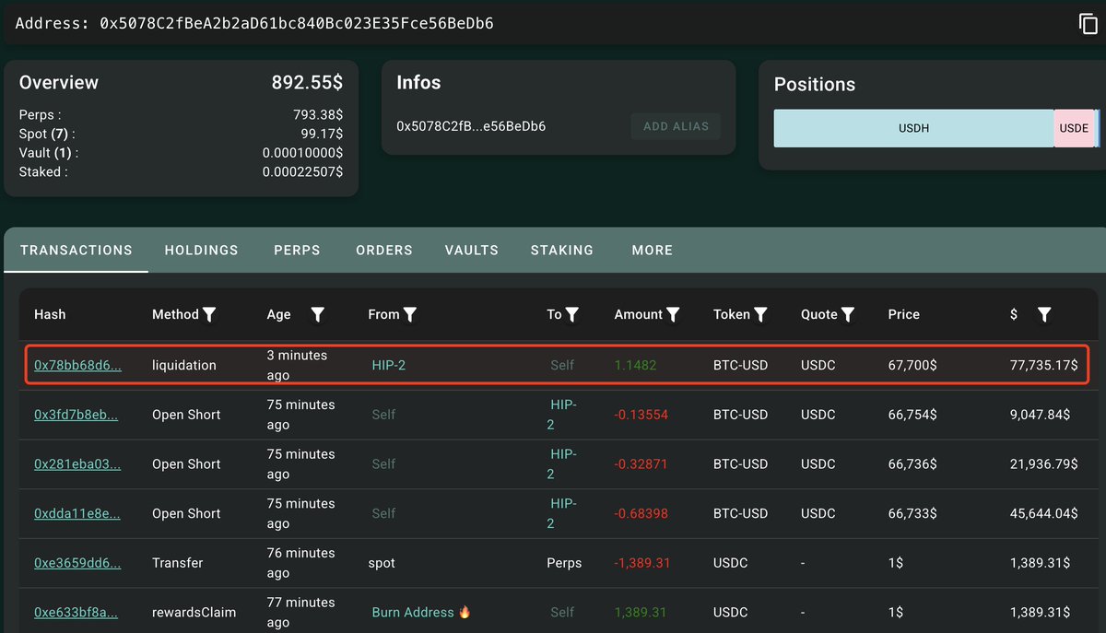The height and width of the screenshot is (633, 1106).
Task: Click the amount -1,389.31
Action: click(x=642, y=563)
